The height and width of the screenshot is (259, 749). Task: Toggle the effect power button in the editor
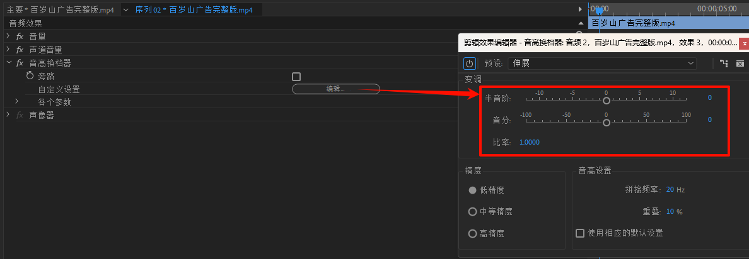pos(470,63)
